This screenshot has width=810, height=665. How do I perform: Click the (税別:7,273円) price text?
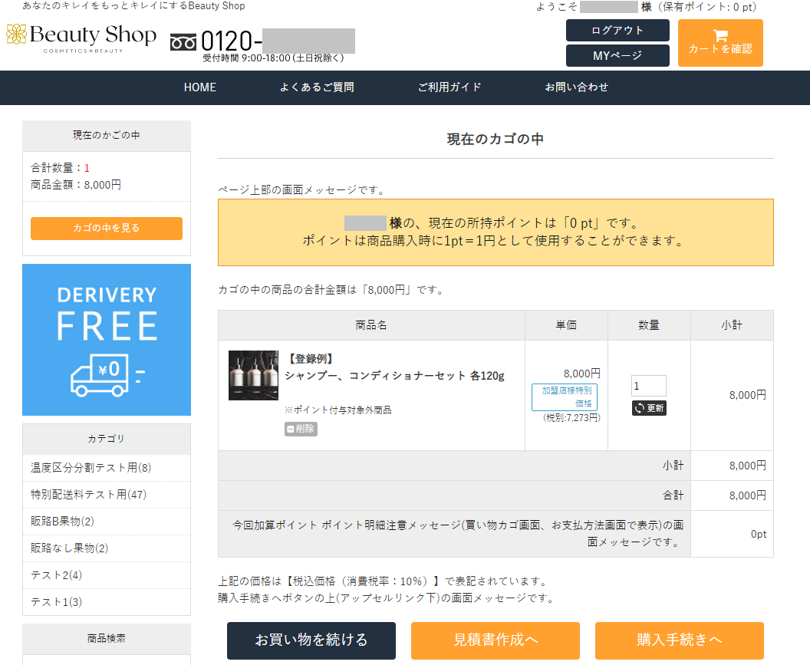(x=571, y=418)
